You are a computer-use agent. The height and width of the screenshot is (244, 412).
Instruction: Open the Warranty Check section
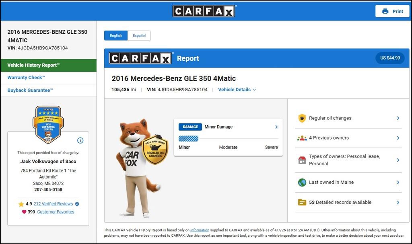(26, 78)
